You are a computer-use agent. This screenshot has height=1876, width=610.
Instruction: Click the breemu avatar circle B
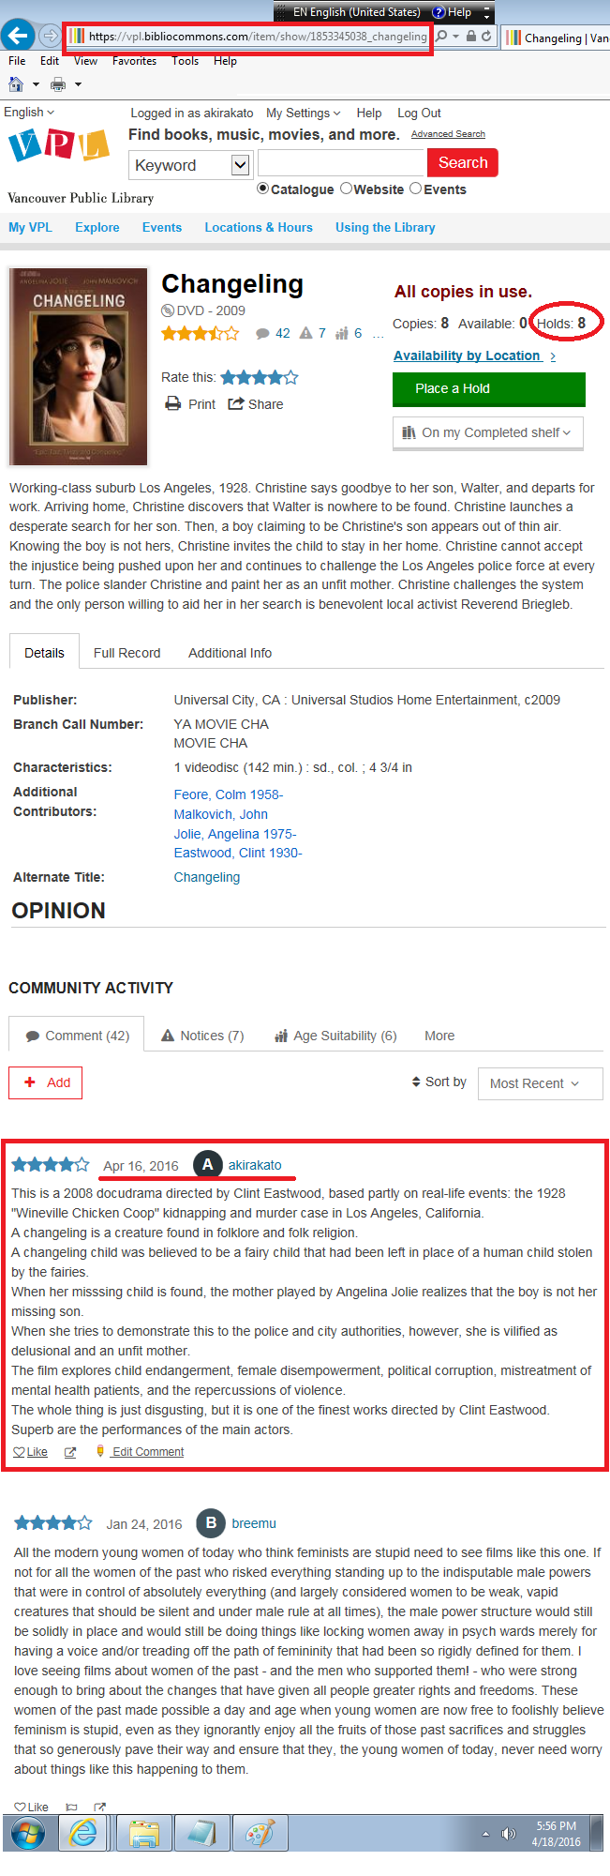[x=211, y=1522]
